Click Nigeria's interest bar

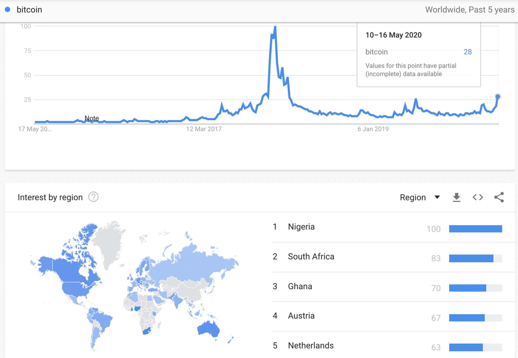pyautogui.click(x=476, y=229)
